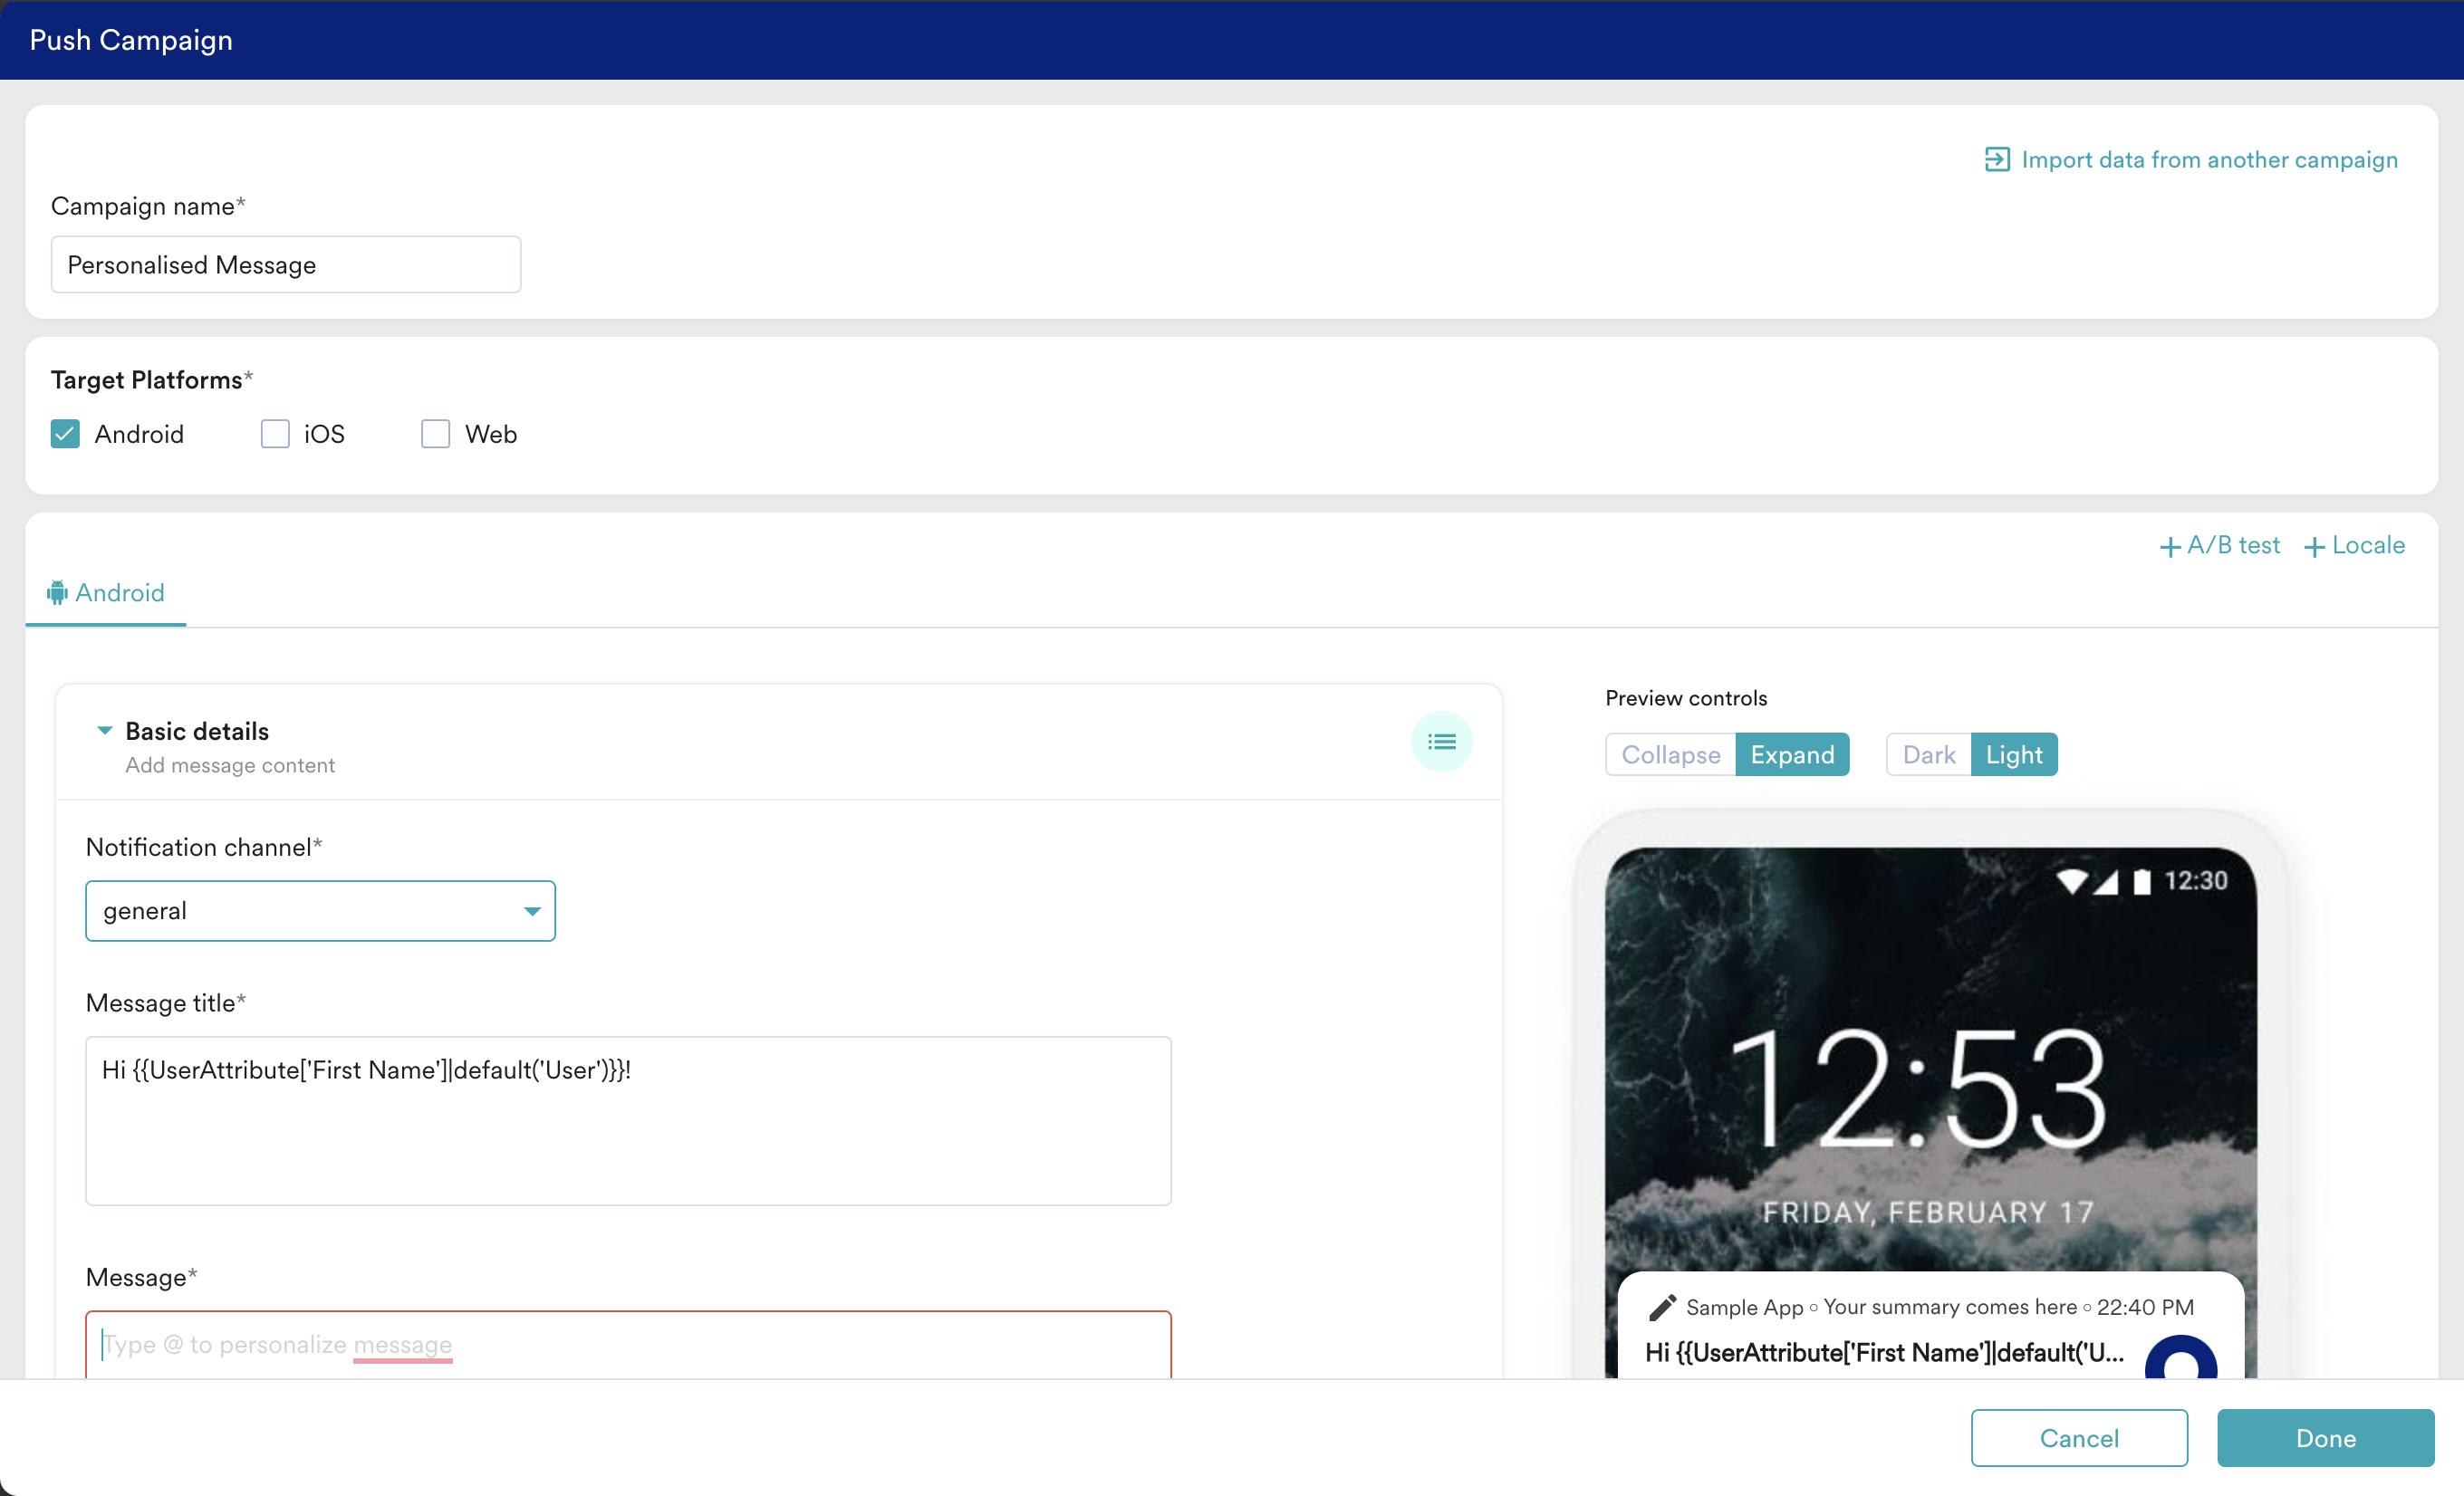Select the Android tab
The image size is (2464, 1496).
click(106, 592)
